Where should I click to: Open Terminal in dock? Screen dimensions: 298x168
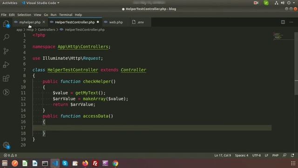coord(45,163)
